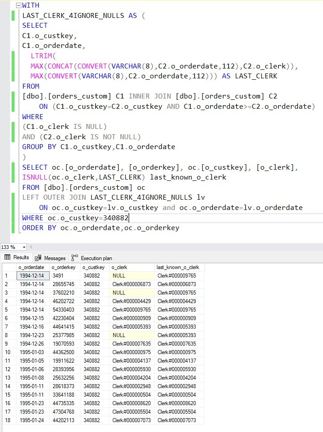
Task: Click o_clerk cell Clerk#000004137
Action: [132, 361]
